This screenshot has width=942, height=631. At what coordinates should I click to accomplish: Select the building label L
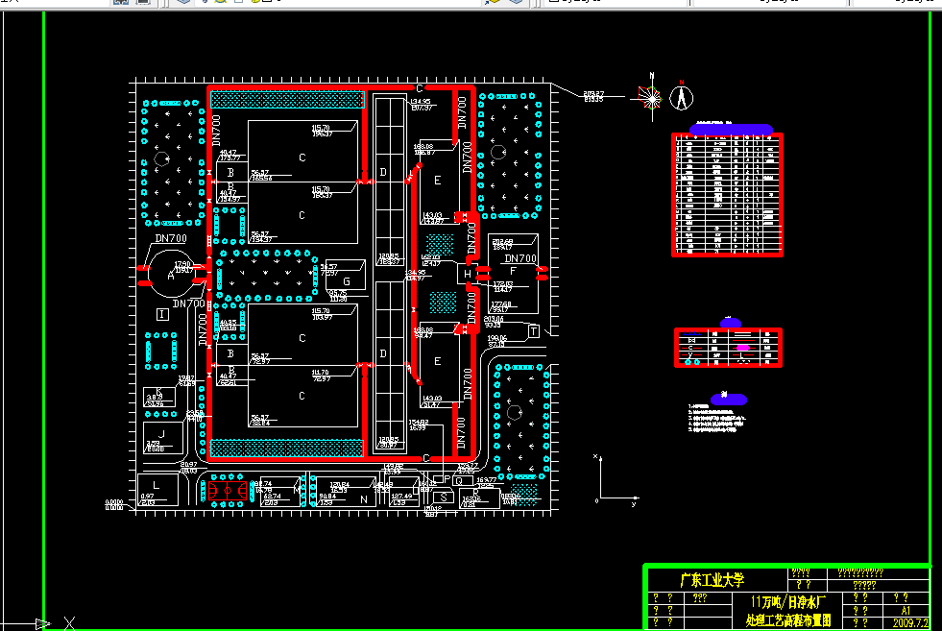tap(156, 486)
